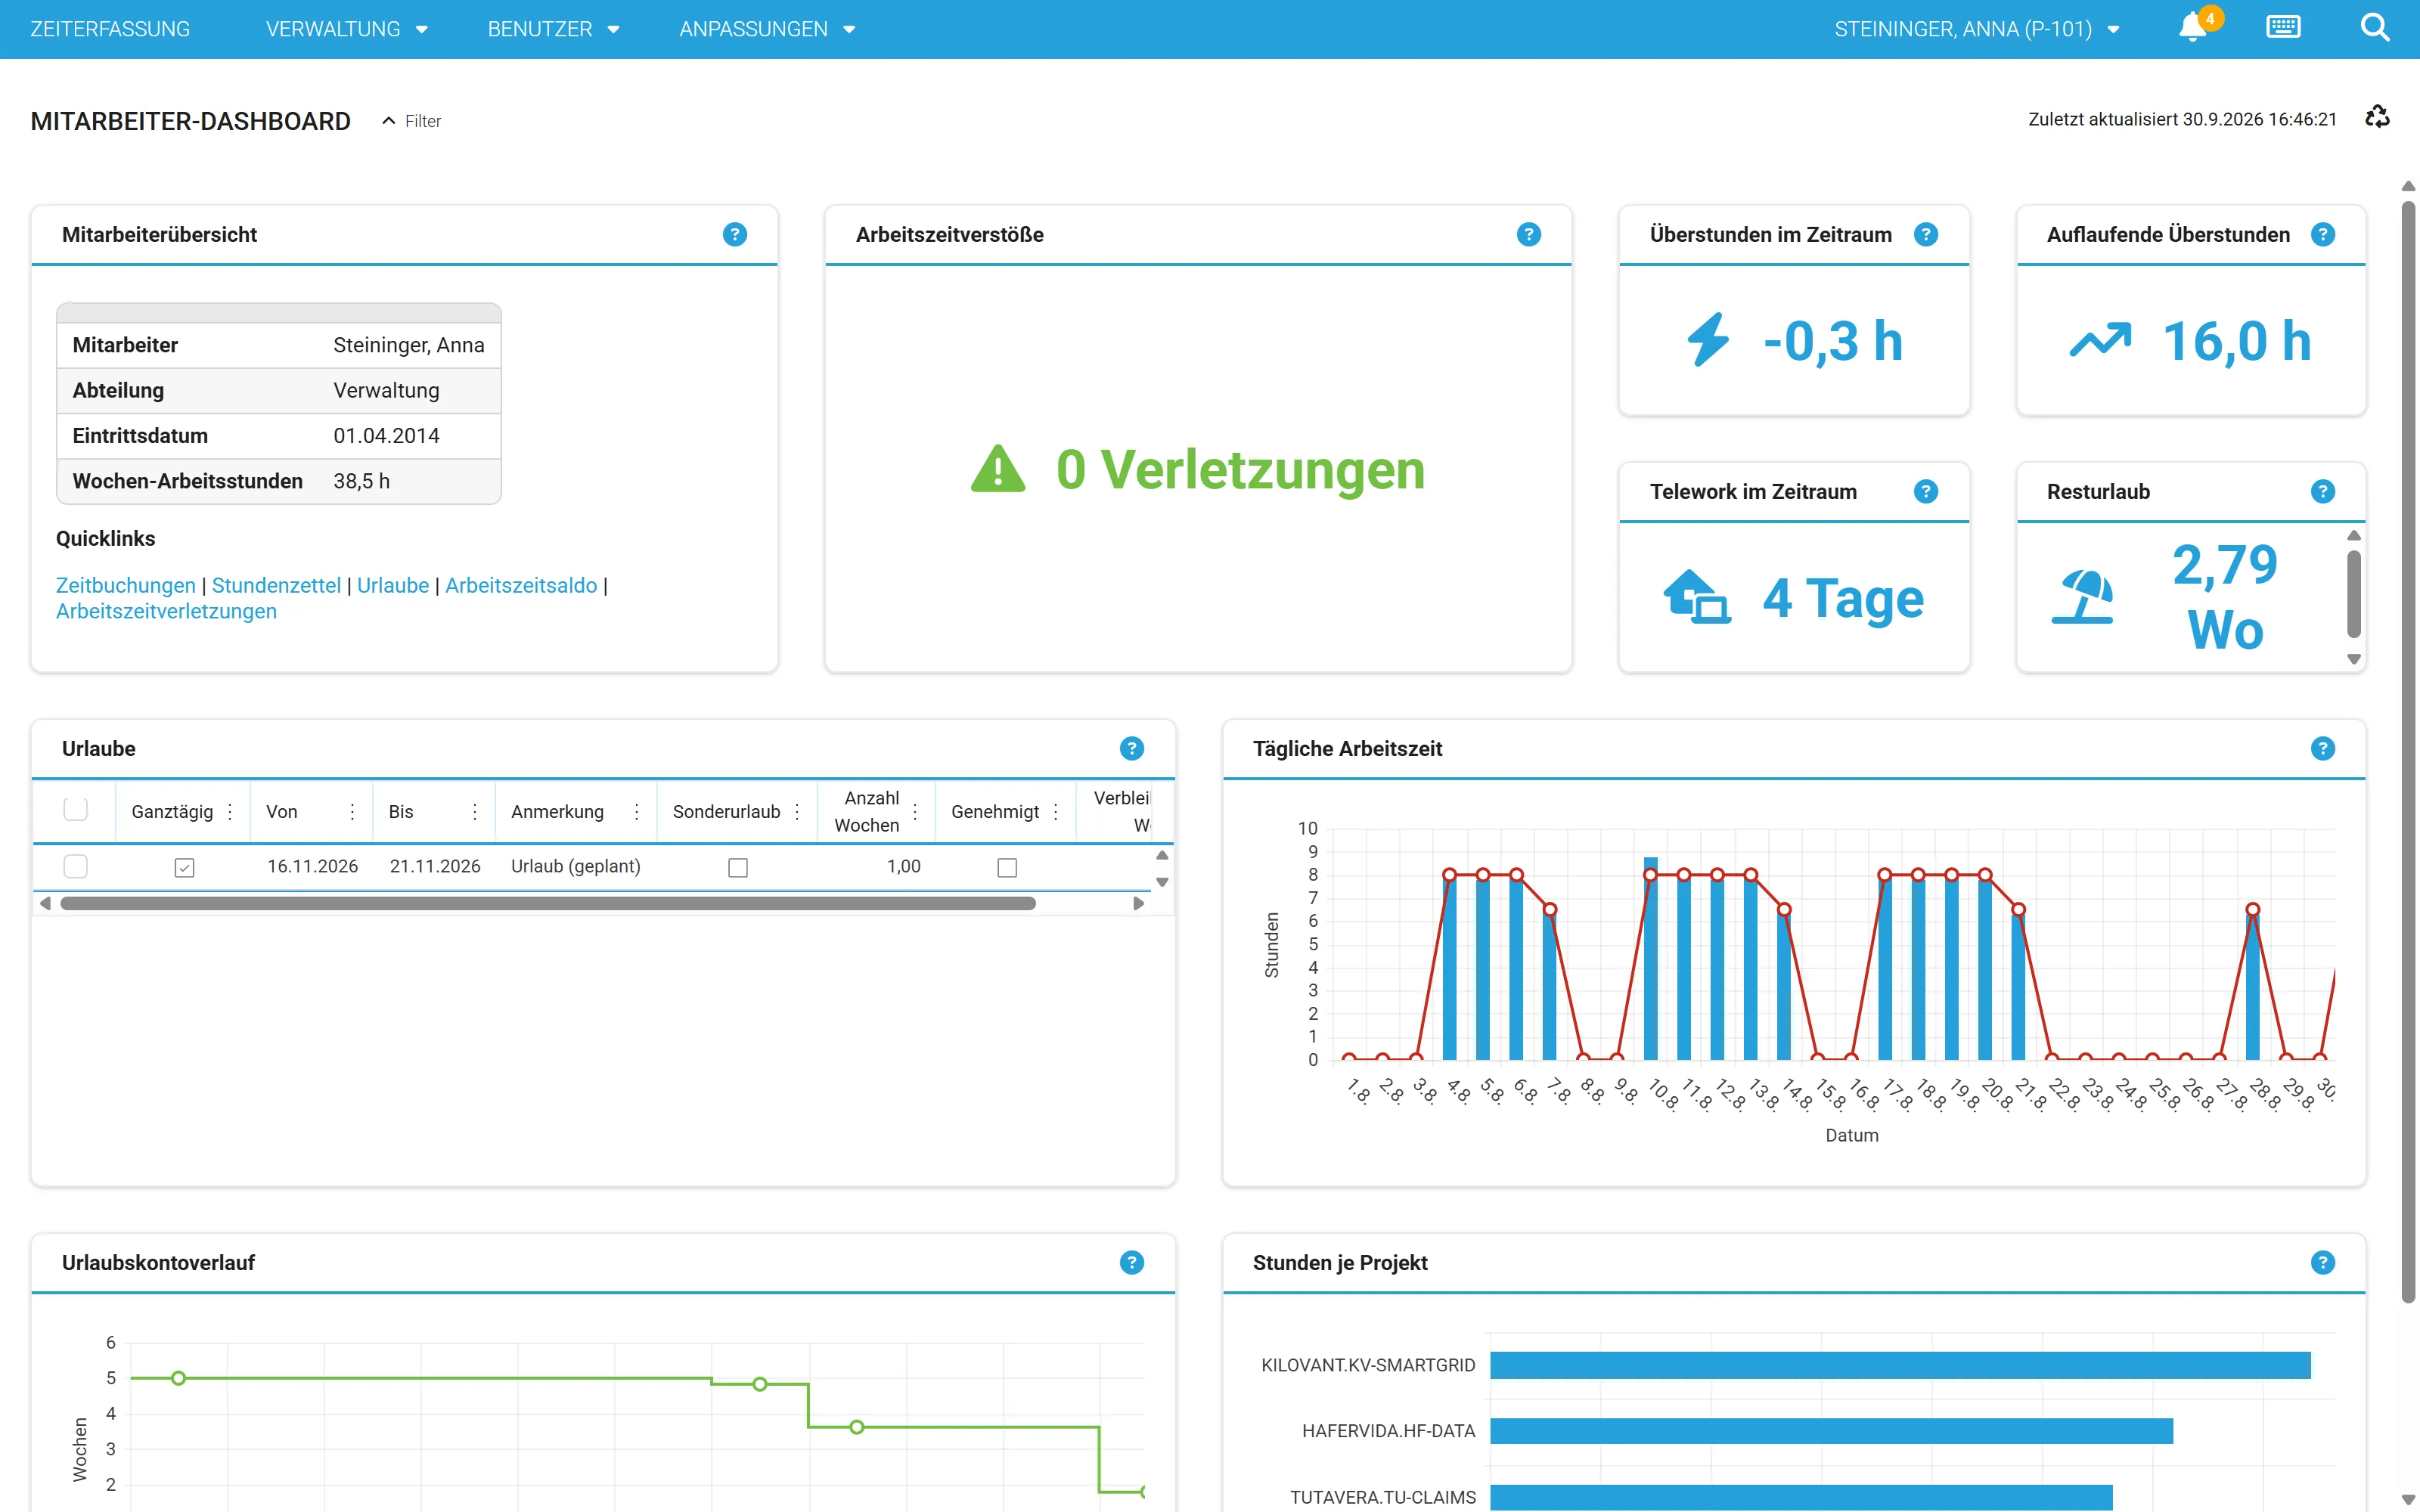Click the Urlaube table horizontal scrollbar
2420x1512 pixels.
(548, 903)
